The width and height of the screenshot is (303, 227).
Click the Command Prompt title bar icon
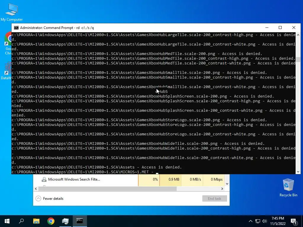(x=16, y=28)
